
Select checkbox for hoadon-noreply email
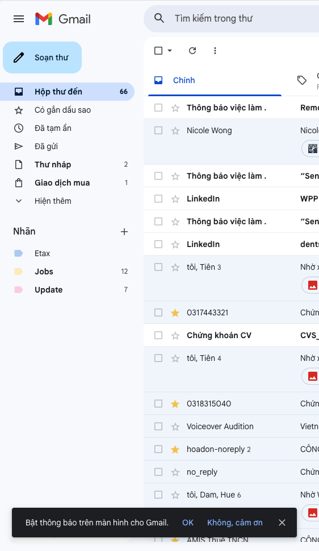click(158, 449)
